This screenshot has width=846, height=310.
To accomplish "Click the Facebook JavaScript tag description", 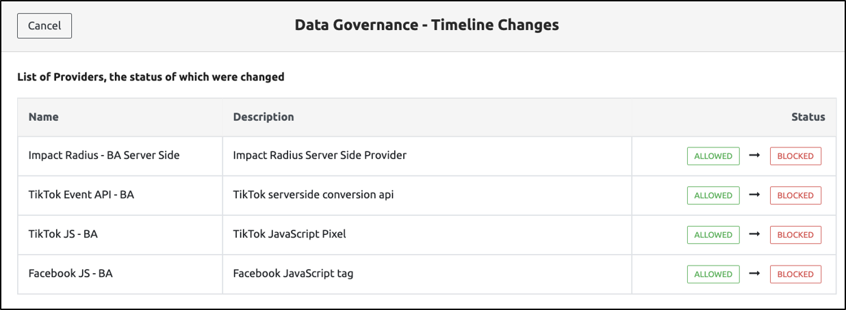I will point(293,274).
